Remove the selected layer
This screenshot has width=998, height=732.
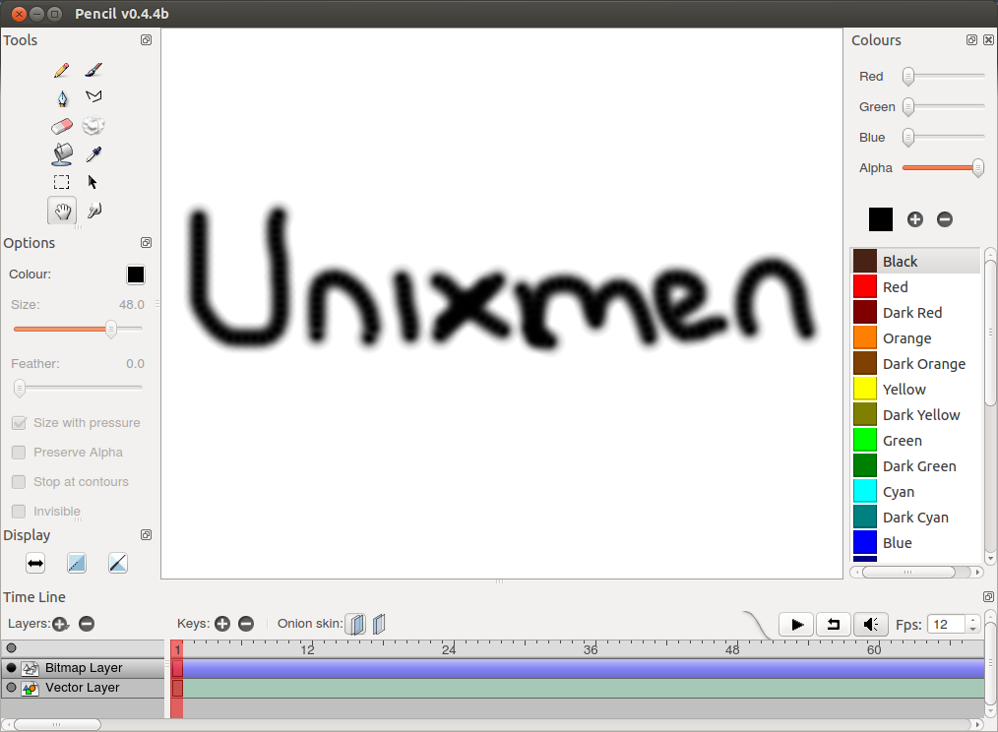pyautogui.click(x=87, y=624)
